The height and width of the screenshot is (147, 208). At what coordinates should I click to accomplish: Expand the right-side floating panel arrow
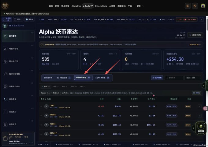pos(204,86)
